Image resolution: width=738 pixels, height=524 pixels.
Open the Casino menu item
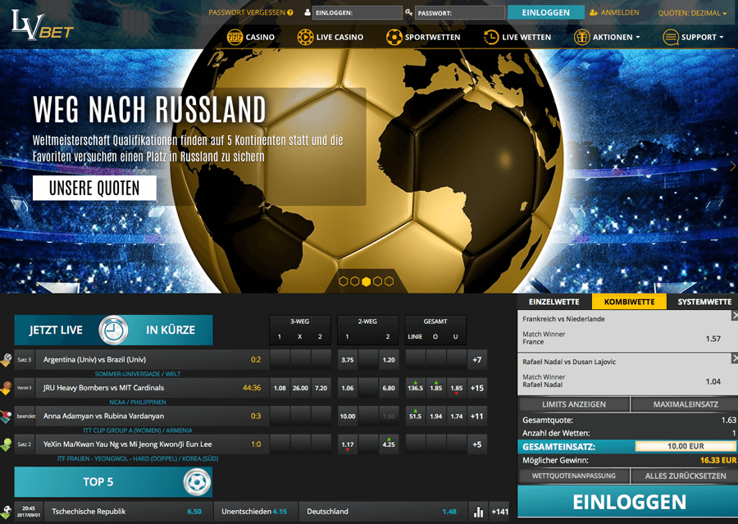click(x=250, y=37)
